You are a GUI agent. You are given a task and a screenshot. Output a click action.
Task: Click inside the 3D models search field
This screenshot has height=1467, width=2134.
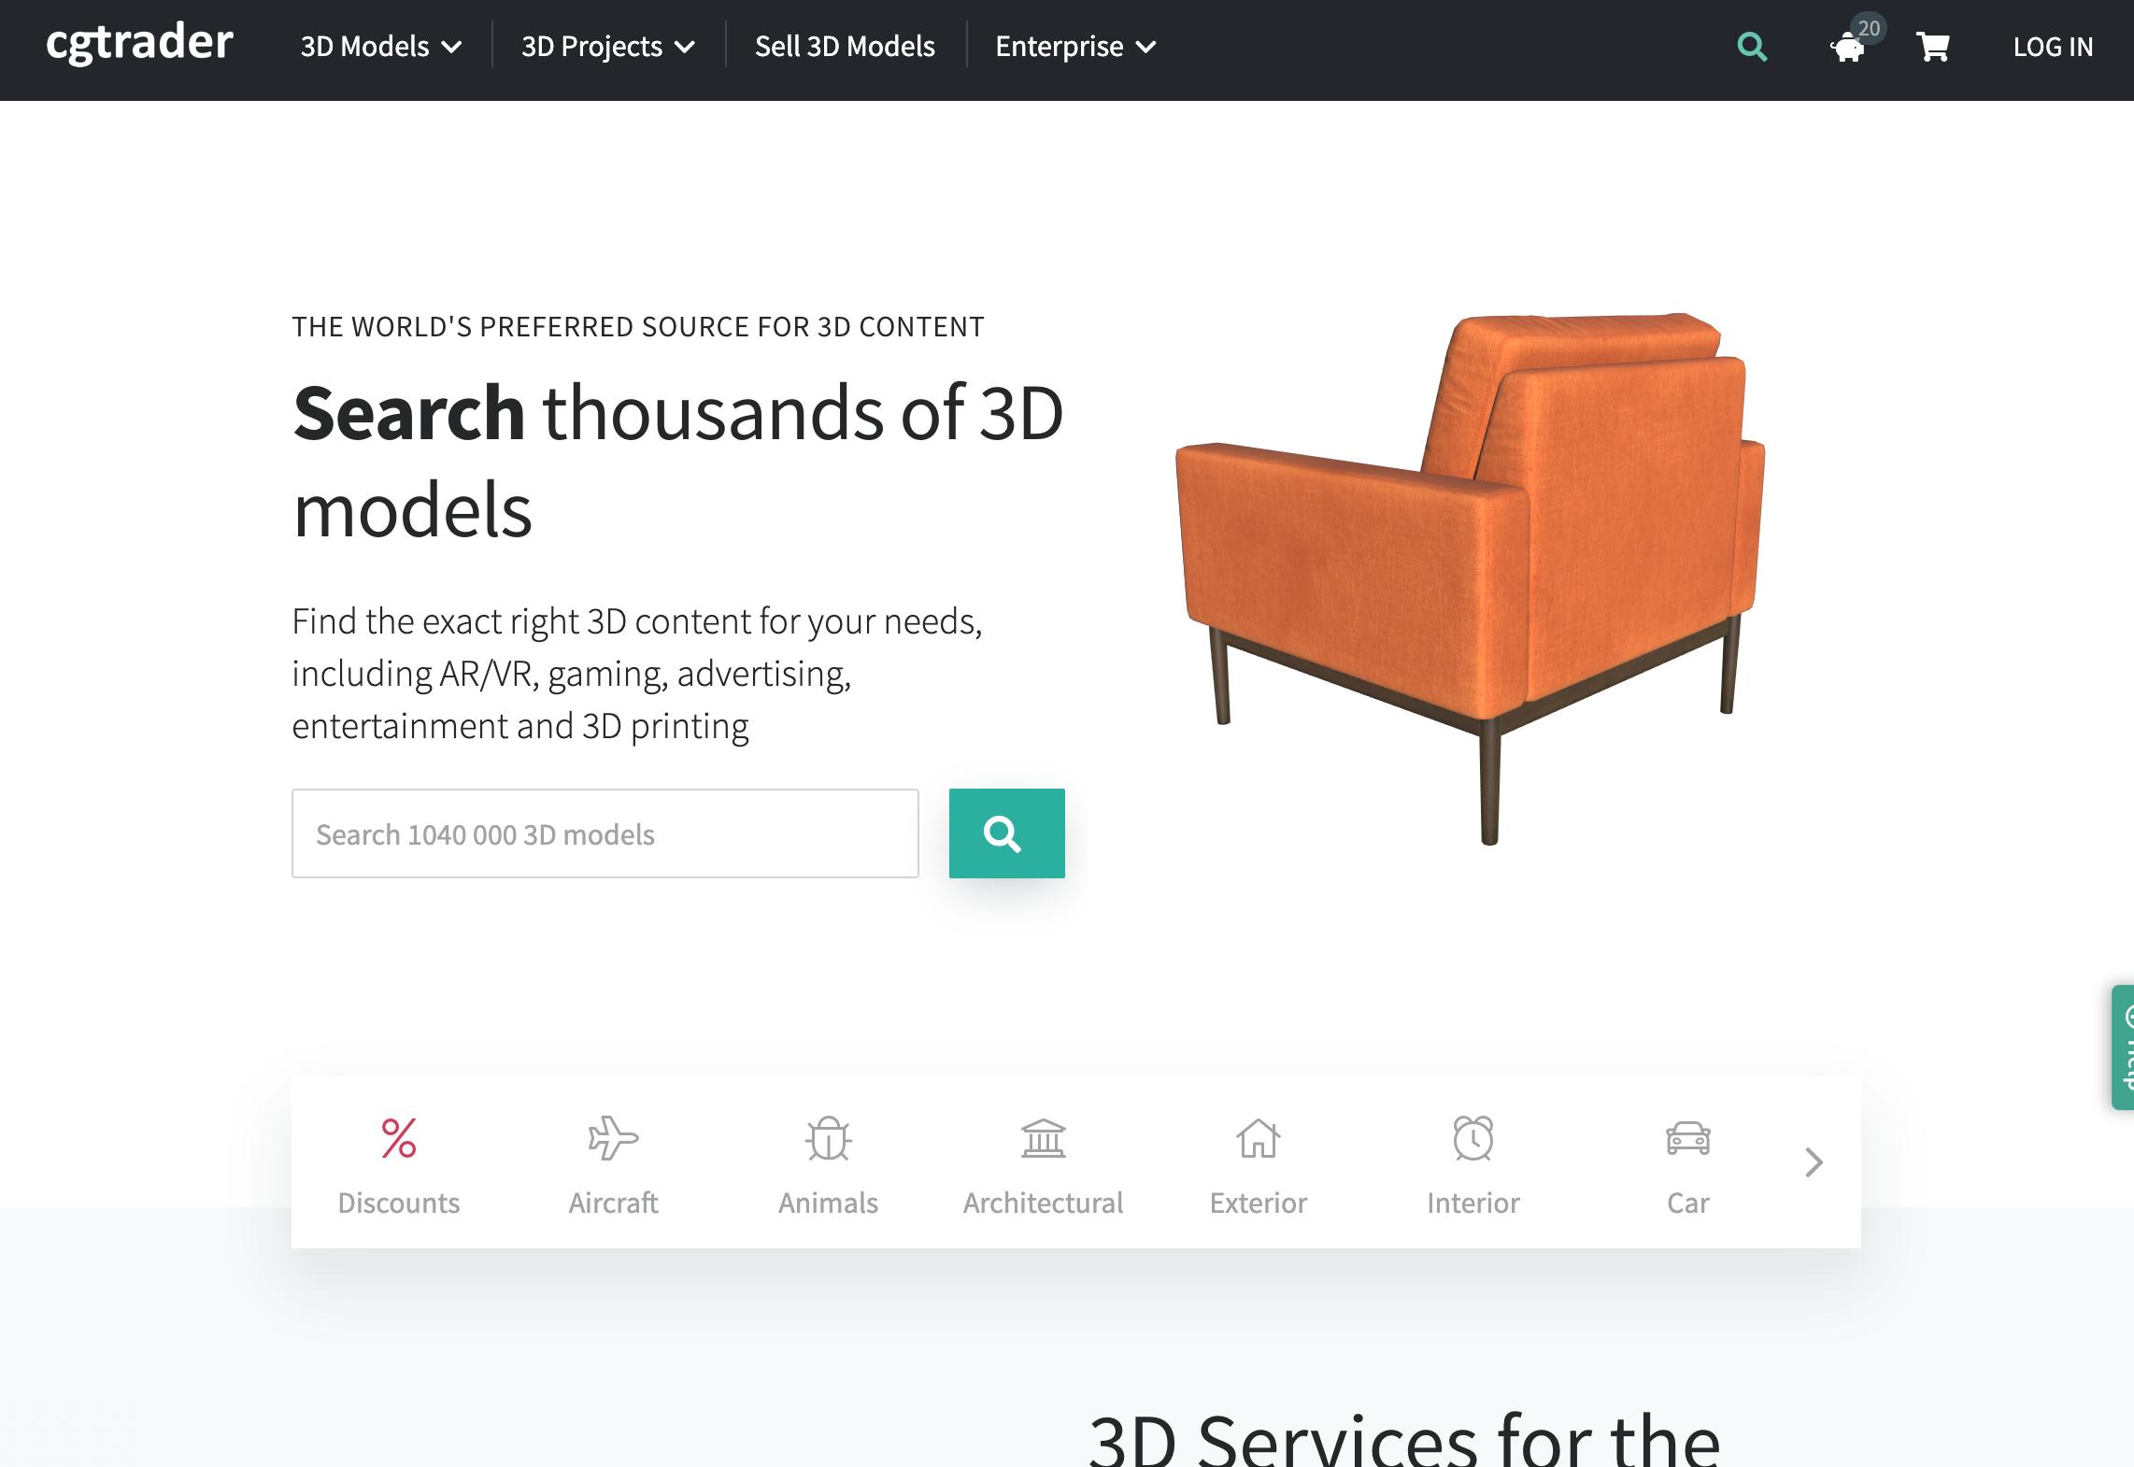coord(605,833)
